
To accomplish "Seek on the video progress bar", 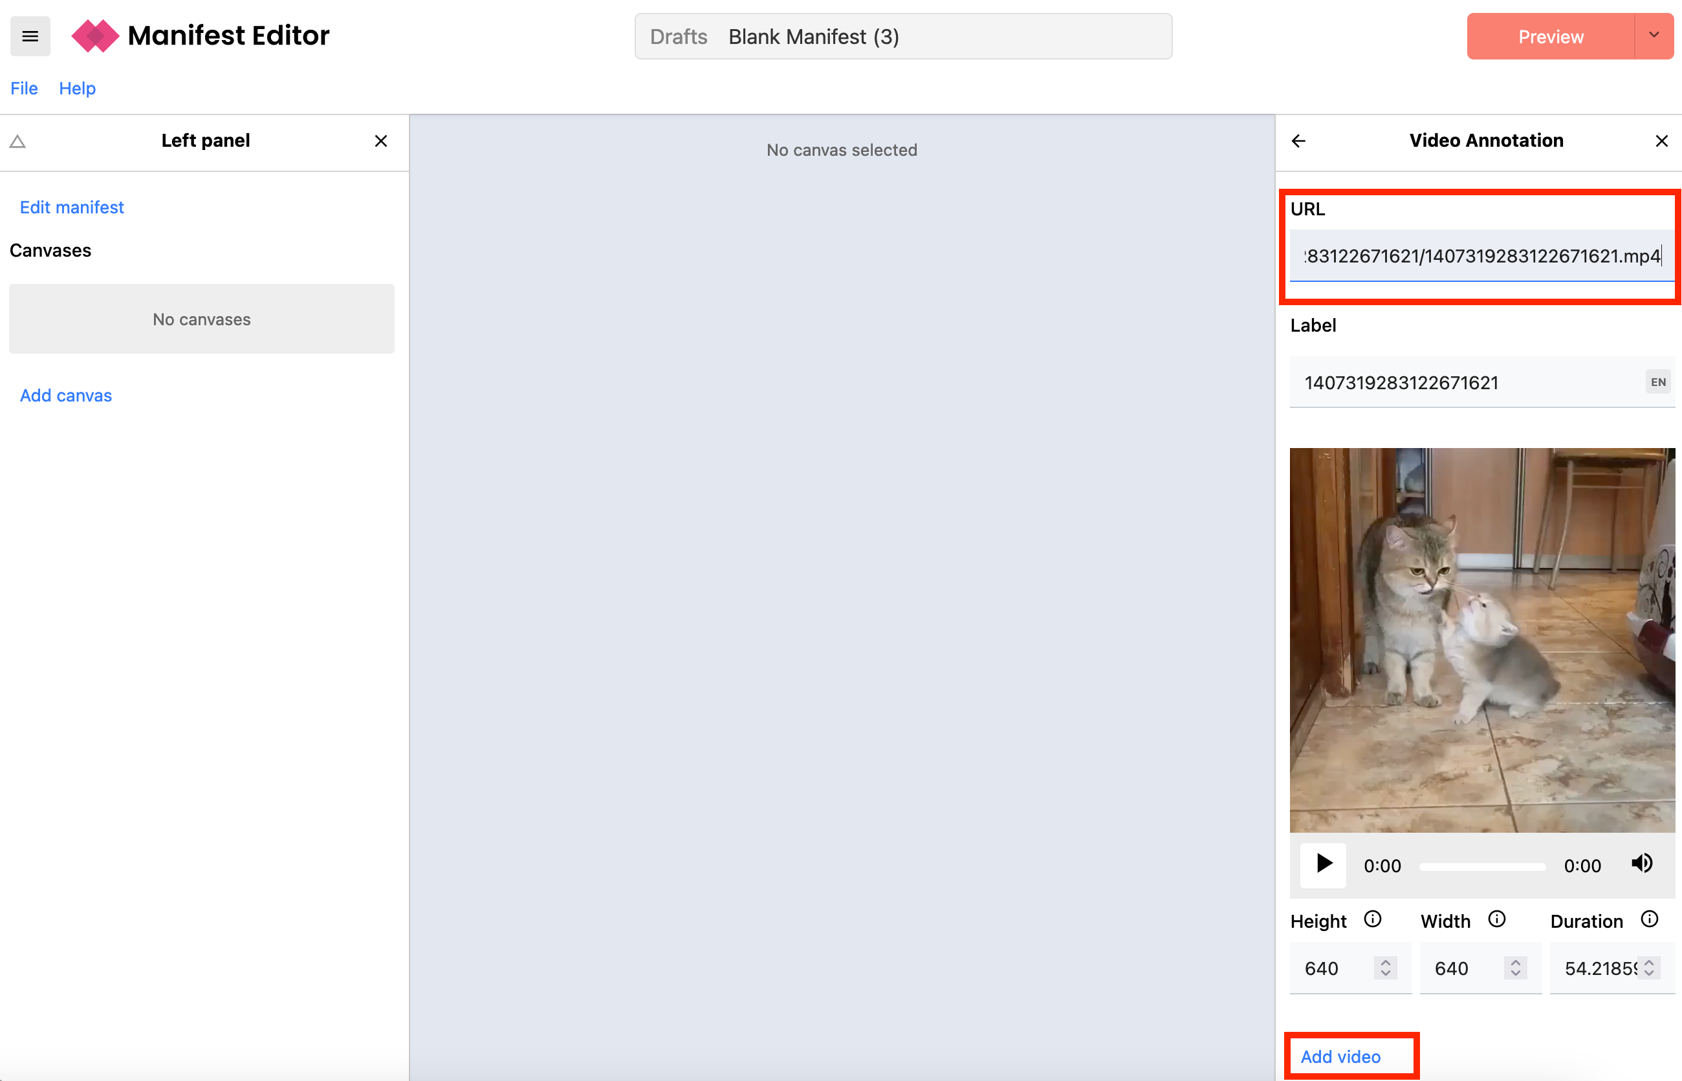I will tap(1482, 867).
